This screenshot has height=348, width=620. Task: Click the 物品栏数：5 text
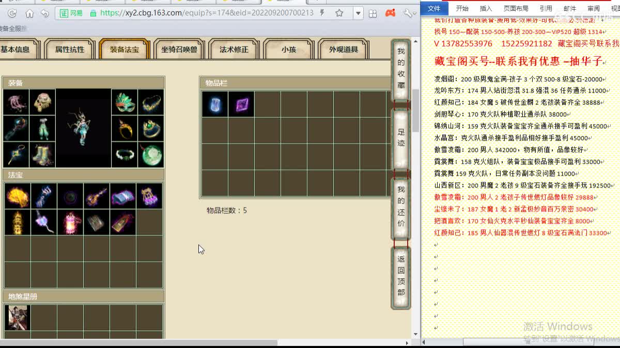(x=227, y=211)
